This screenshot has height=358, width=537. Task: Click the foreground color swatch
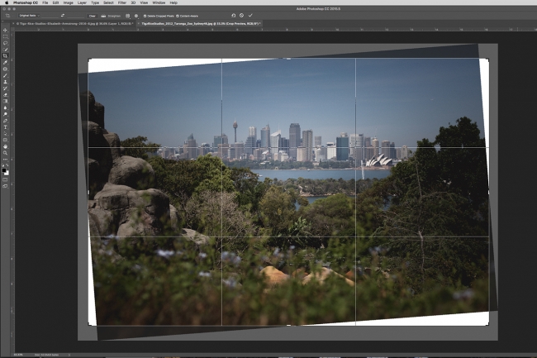point(4,170)
